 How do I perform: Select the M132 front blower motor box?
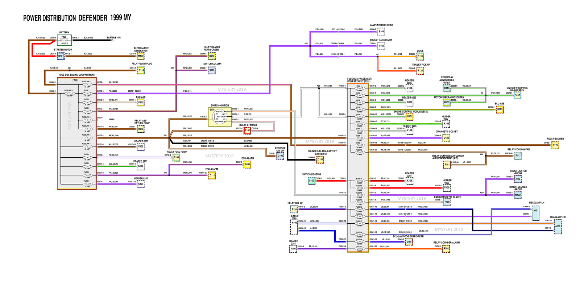click(x=518, y=195)
